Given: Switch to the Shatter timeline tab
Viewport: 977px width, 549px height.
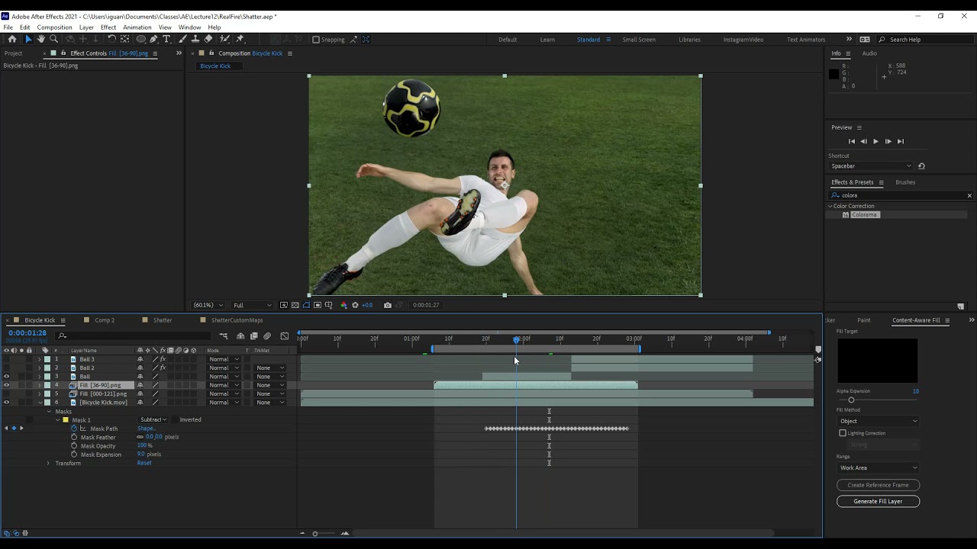Looking at the screenshot, I should point(163,320).
